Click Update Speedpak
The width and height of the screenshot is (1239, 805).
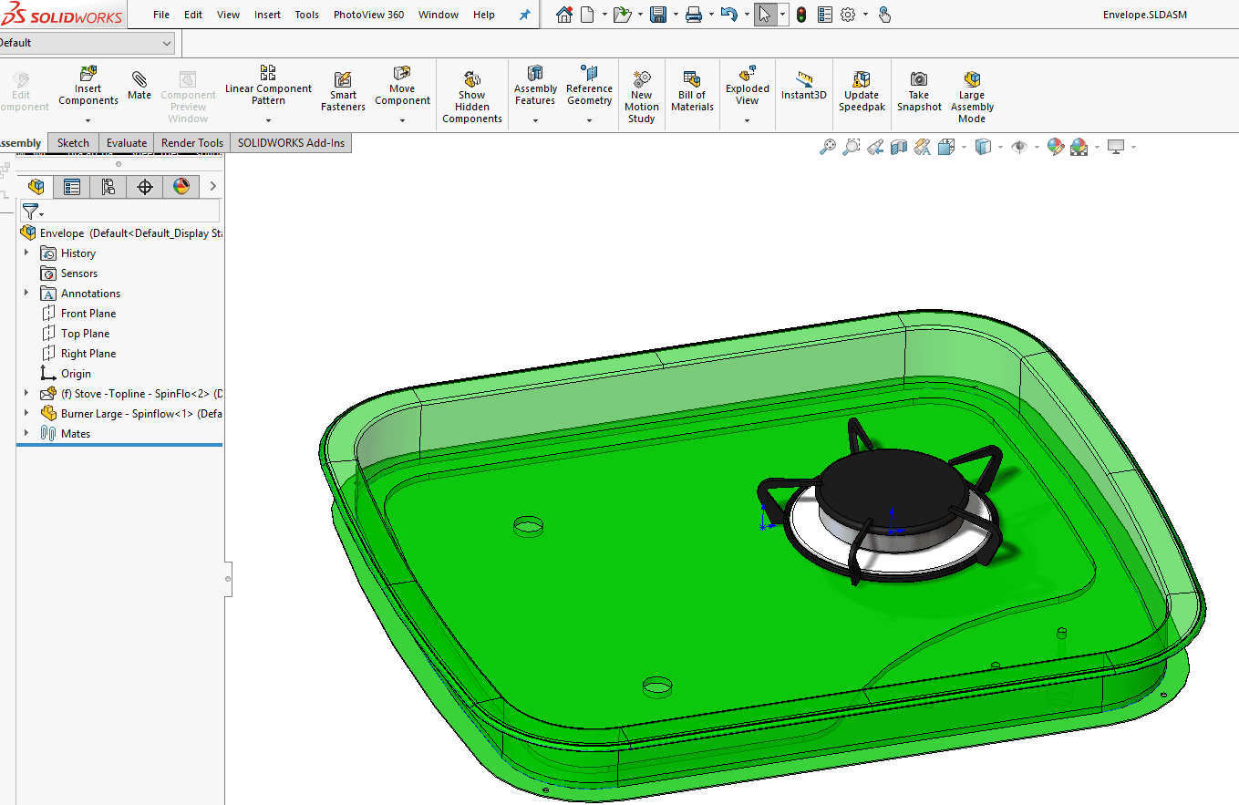click(861, 88)
